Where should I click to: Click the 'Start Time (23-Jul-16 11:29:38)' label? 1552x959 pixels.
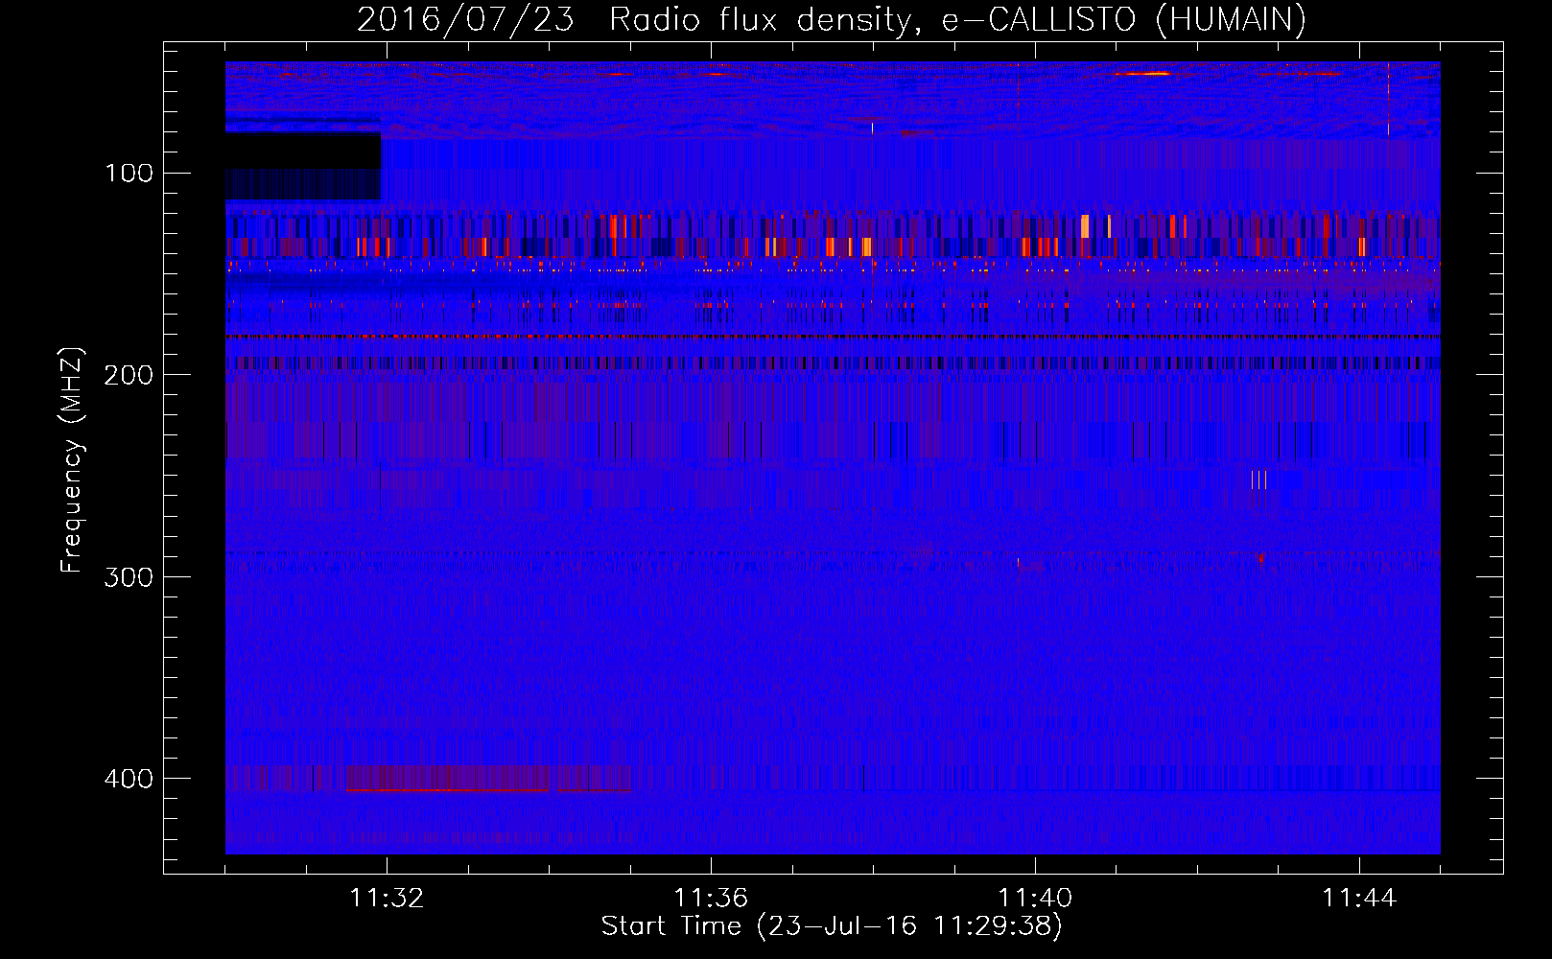tap(832, 926)
